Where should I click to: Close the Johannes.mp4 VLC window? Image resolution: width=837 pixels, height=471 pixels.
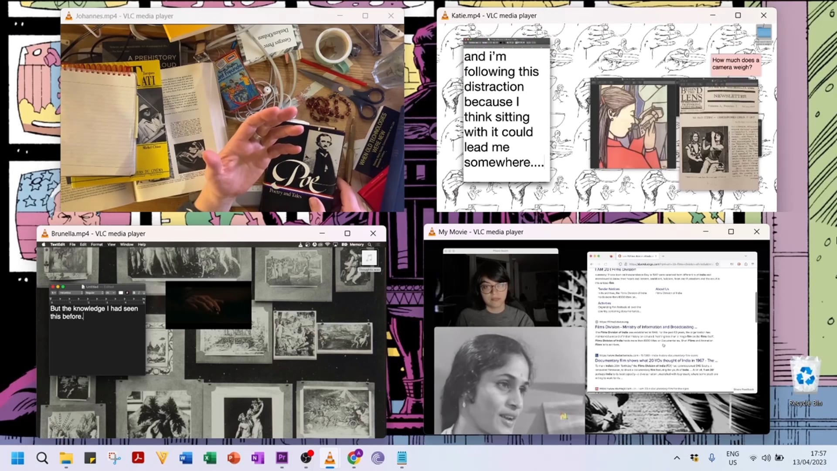tap(391, 16)
